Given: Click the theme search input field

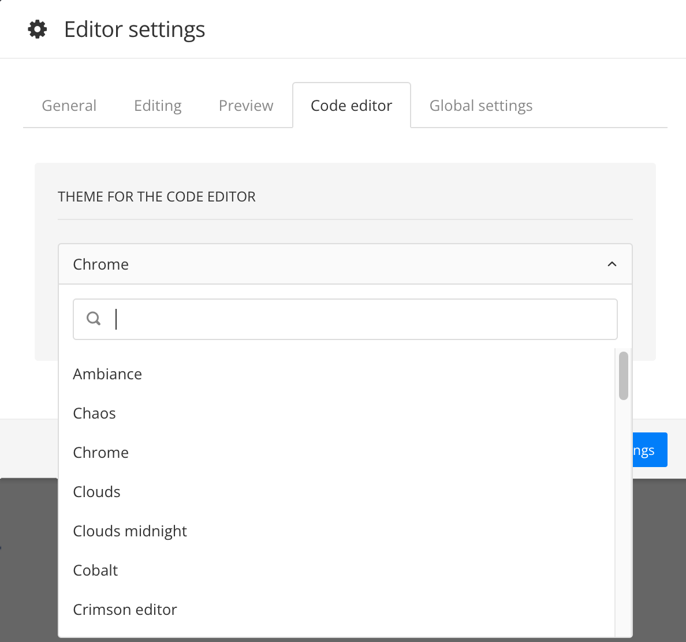Looking at the screenshot, I should (345, 319).
